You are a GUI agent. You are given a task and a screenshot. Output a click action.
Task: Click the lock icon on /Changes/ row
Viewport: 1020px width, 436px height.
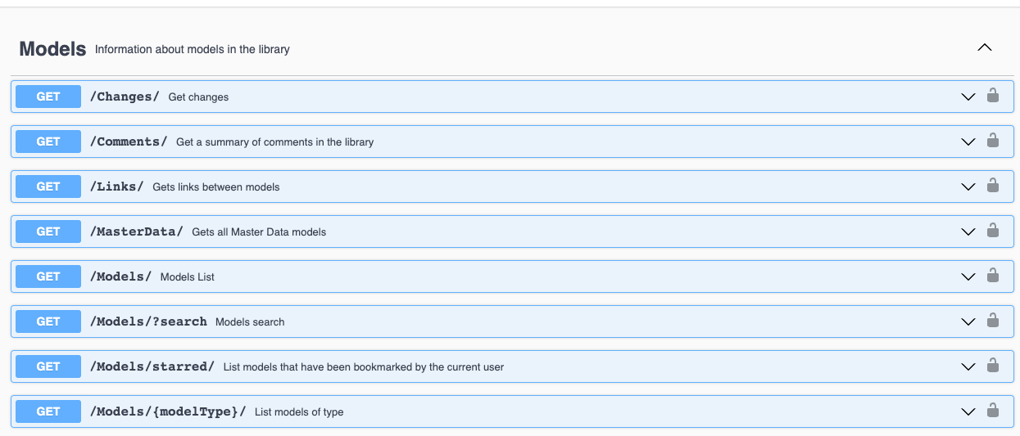point(992,96)
